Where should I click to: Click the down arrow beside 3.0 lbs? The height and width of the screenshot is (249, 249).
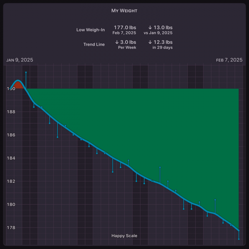[x=117, y=42]
